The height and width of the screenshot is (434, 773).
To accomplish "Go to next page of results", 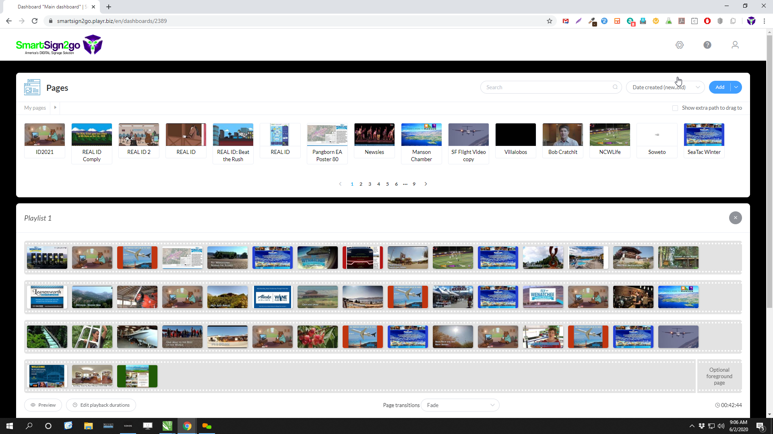I will point(426,184).
